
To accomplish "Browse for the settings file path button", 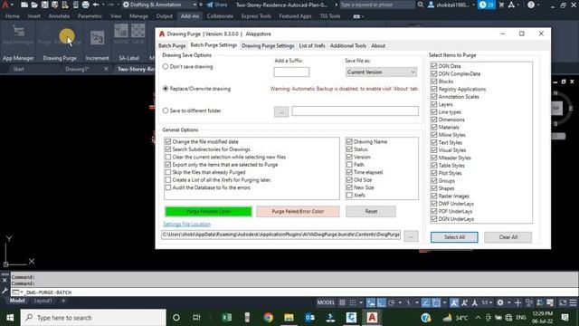I will [x=411, y=235].
